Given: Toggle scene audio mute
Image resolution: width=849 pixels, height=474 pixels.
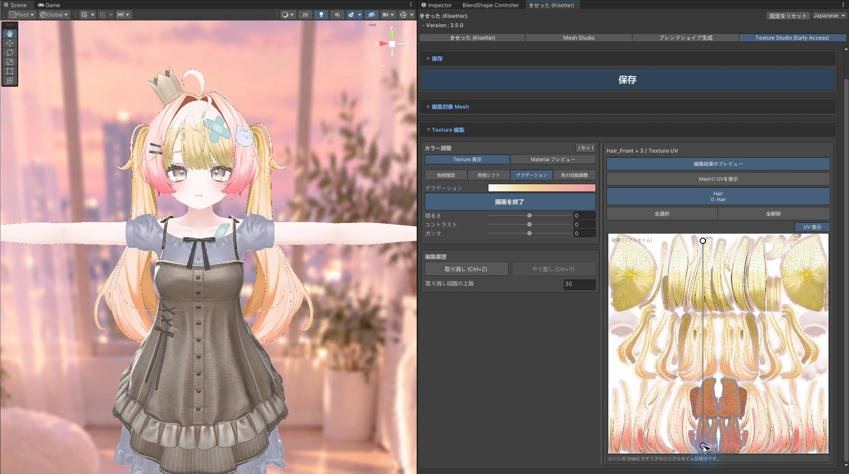Looking at the screenshot, I should [337, 15].
